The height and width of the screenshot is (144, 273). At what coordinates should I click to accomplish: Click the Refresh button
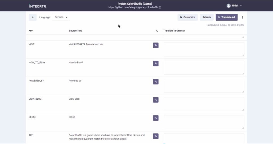pyautogui.click(x=207, y=17)
